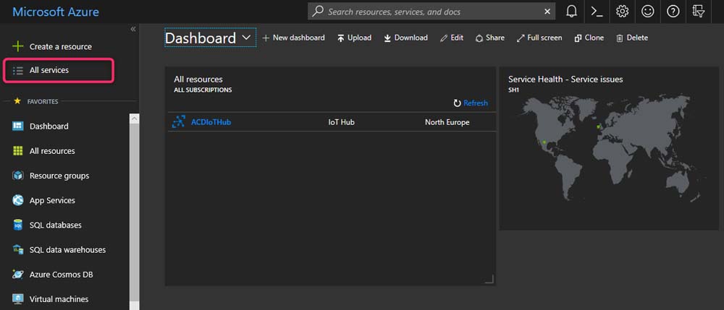This screenshot has width=724, height=310.
Task: Open the notifications bell icon
Action: click(572, 12)
